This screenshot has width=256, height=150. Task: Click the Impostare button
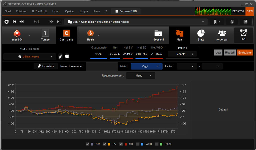[46, 66]
